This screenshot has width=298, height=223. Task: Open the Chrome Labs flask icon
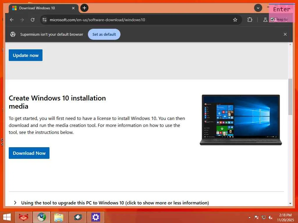tap(265, 20)
